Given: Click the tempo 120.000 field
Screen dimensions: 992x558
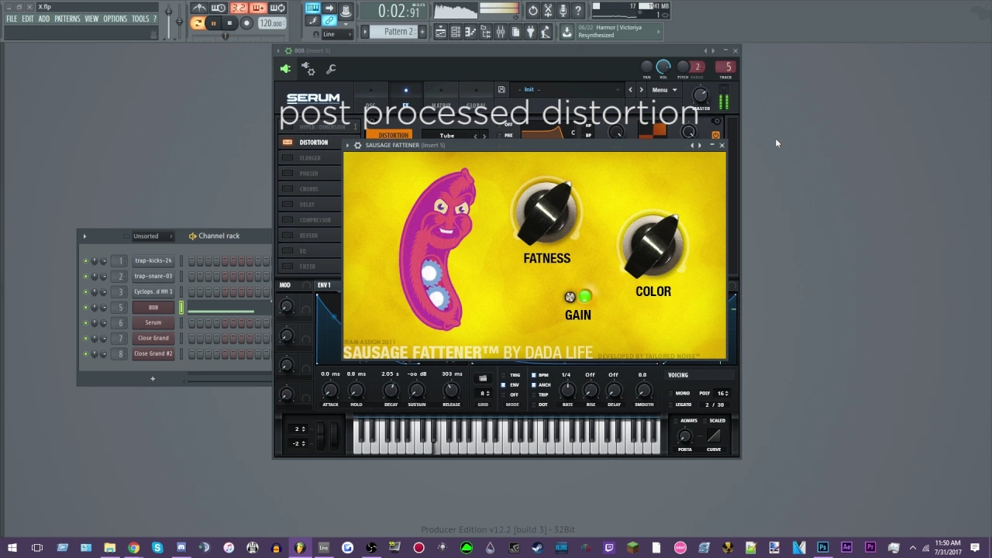Looking at the screenshot, I should click(271, 23).
